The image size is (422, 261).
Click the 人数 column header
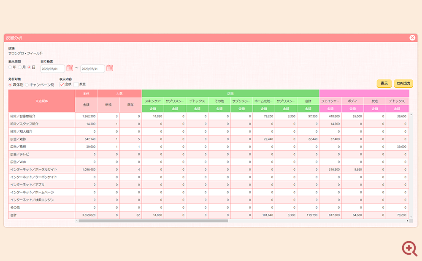[x=119, y=93]
